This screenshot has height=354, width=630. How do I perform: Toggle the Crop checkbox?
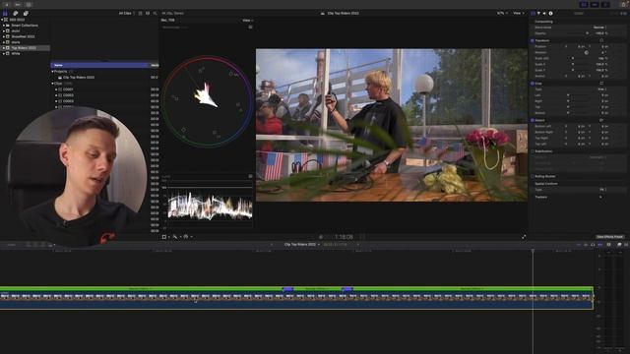(533, 83)
